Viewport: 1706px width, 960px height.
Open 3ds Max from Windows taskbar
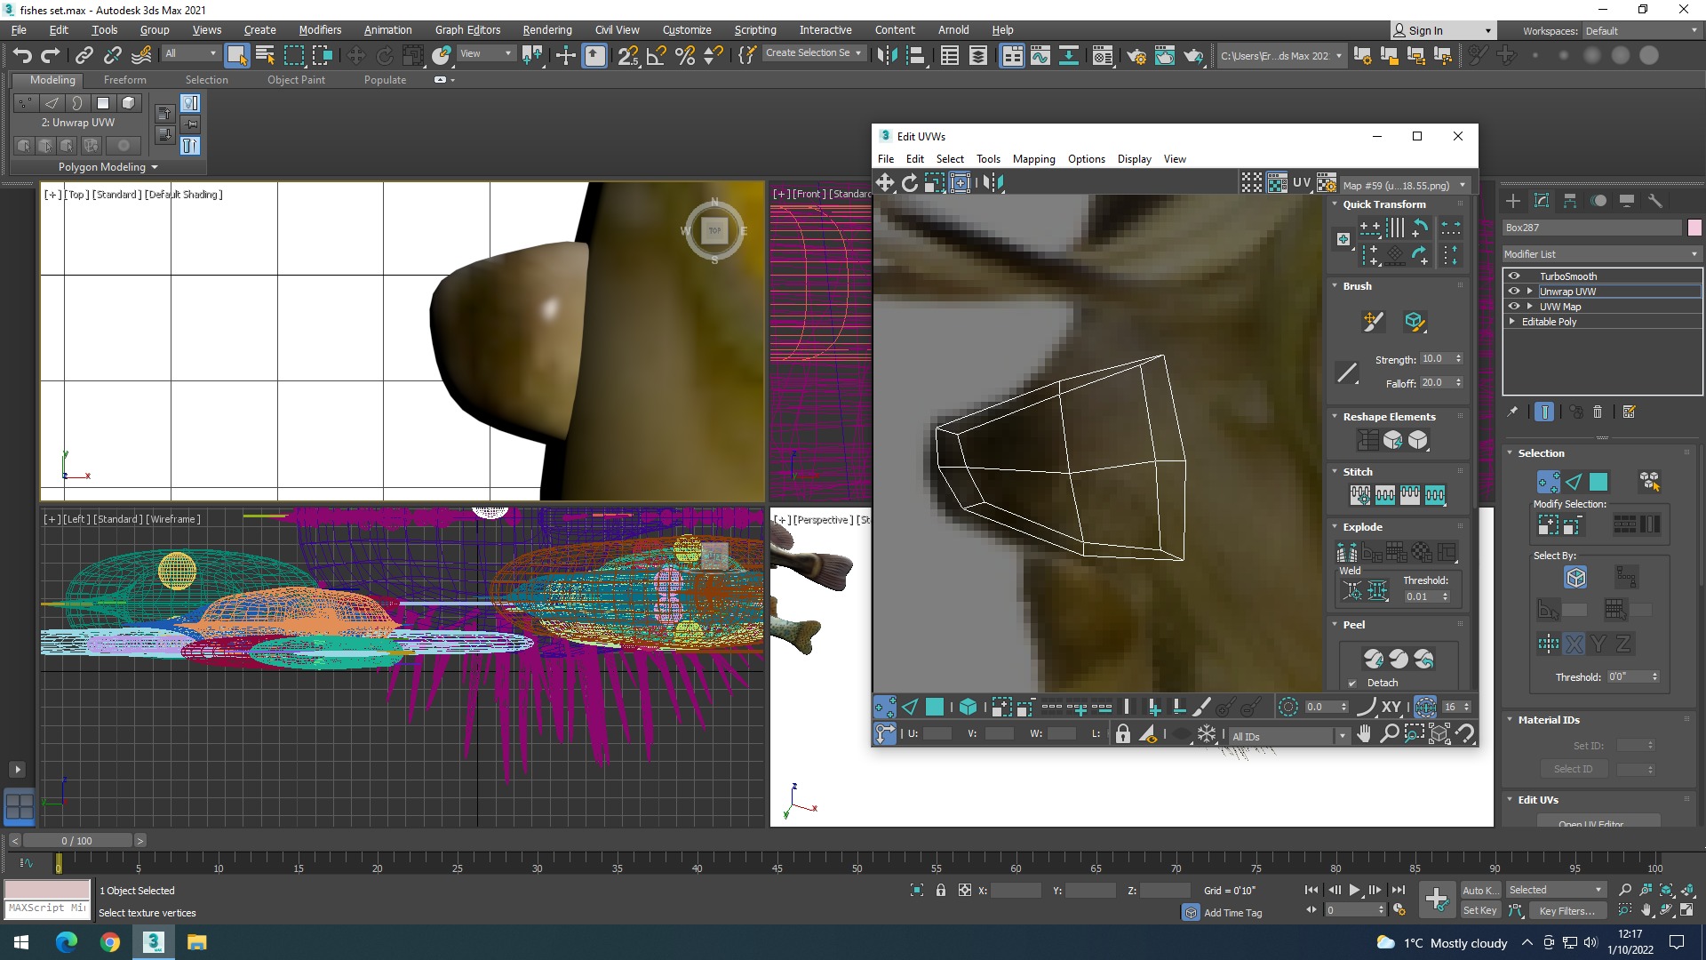point(153,942)
